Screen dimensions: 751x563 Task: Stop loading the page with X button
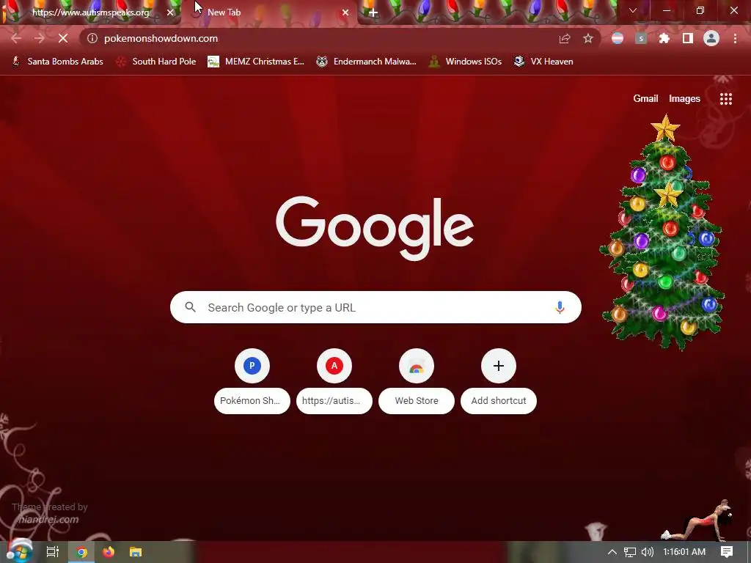(x=63, y=38)
